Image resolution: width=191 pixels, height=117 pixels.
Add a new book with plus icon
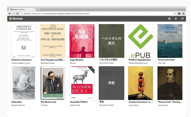pyautogui.click(x=176, y=19)
